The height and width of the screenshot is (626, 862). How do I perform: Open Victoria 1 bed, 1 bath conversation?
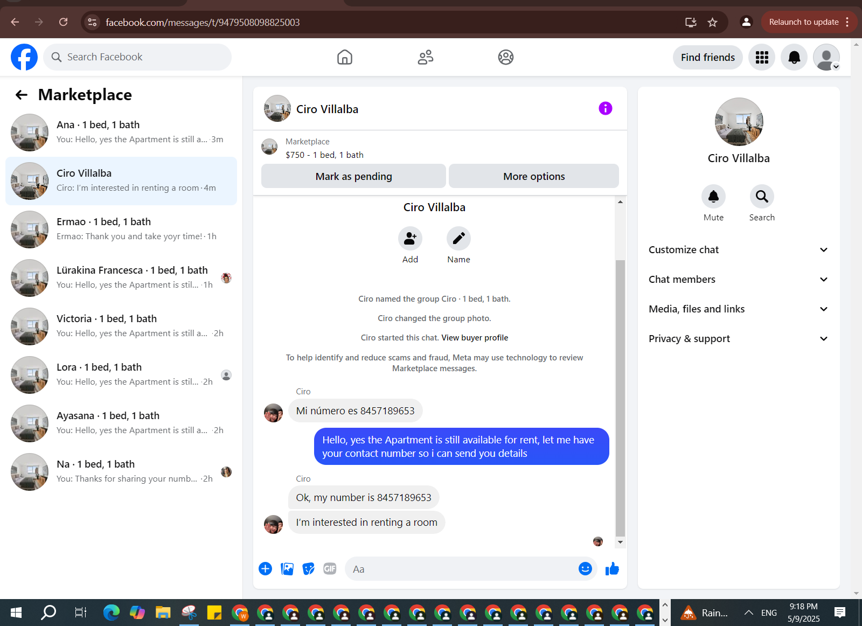click(121, 326)
